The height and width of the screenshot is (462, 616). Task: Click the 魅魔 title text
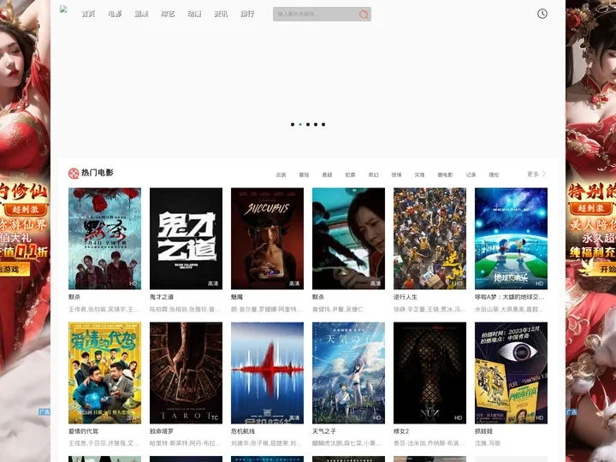pyautogui.click(x=237, y=297)
